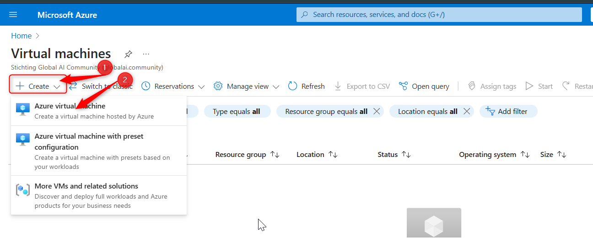Choose Azure virtual machine with preset configuration
Image resolution: width=593 pixels, height=243 pixels.
pyautogui.click(x=99, y=151)
